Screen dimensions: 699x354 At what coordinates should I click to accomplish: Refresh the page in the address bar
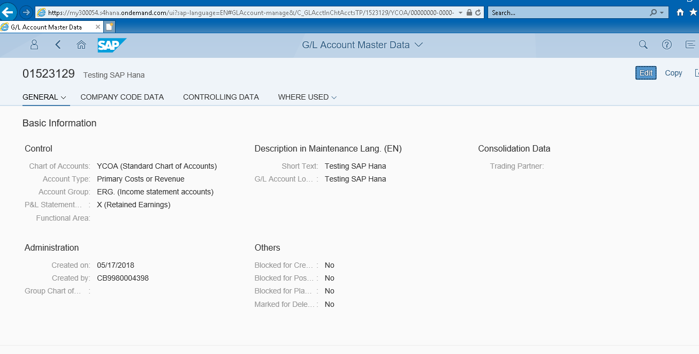point(478,12)
